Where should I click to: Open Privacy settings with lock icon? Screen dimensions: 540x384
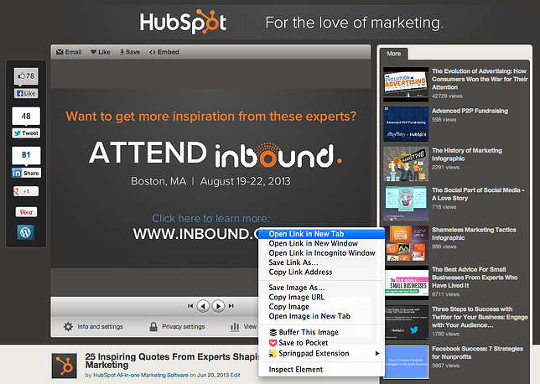tap(176, 327)
